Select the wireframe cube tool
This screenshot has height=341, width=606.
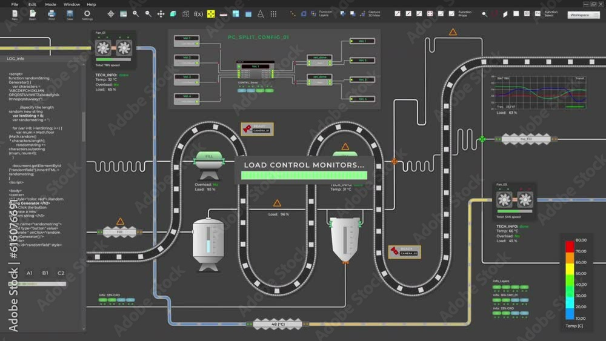pos(186,14)
